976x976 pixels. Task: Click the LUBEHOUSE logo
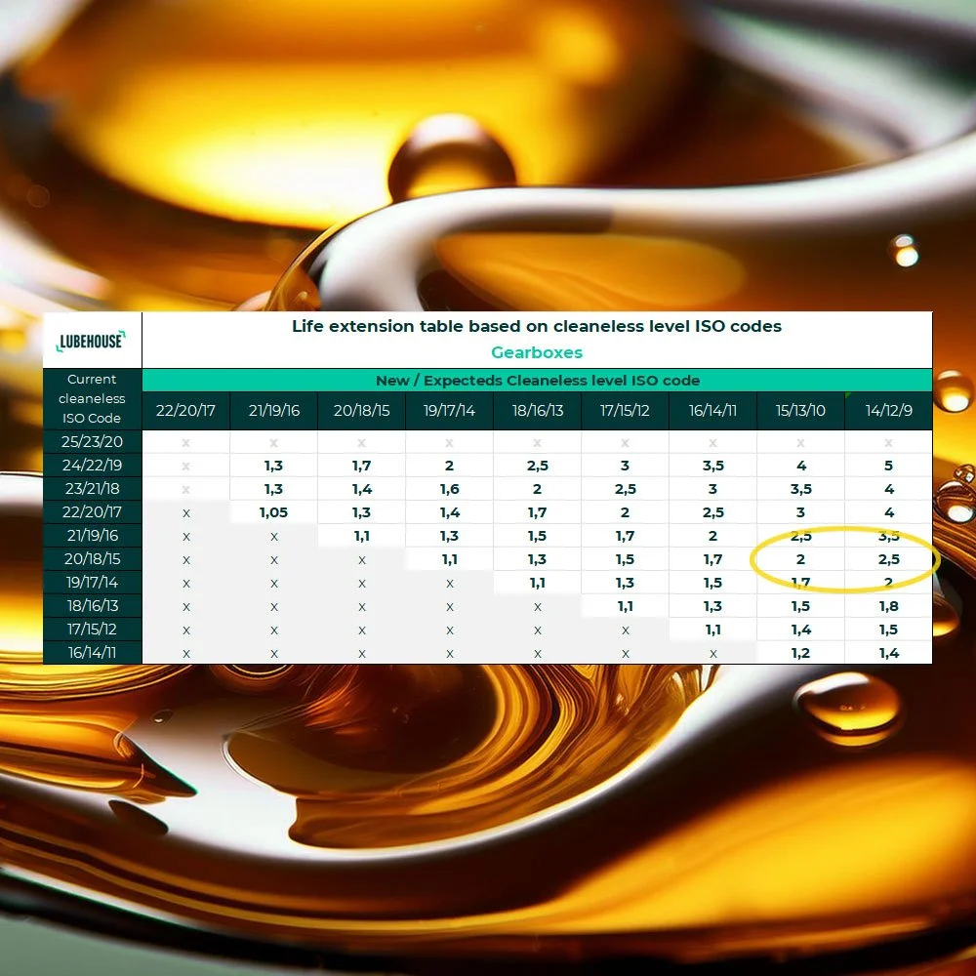click(91, 341)
